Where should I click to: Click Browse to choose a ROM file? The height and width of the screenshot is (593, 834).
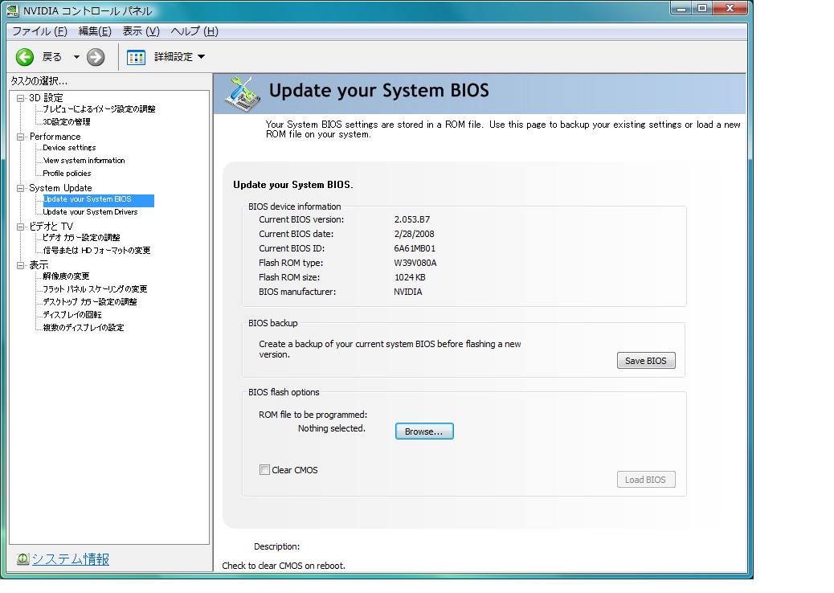point(423,431)
